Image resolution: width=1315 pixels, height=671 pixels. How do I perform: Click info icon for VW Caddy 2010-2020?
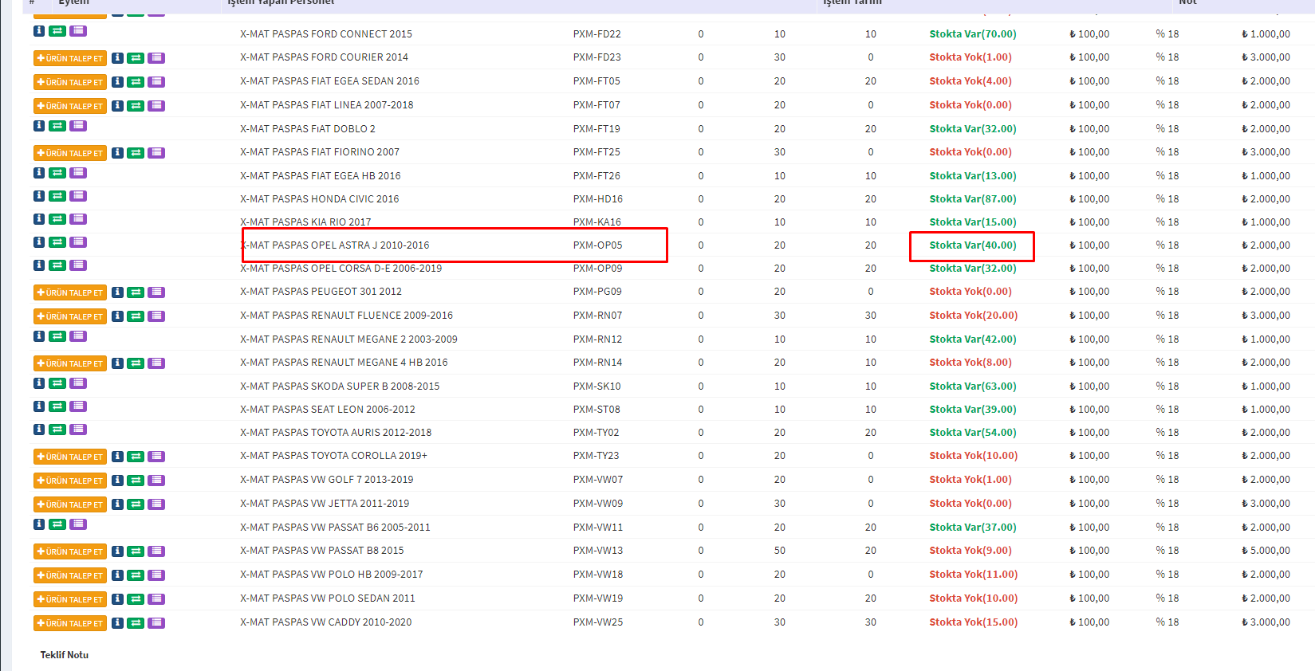point(117,623)
